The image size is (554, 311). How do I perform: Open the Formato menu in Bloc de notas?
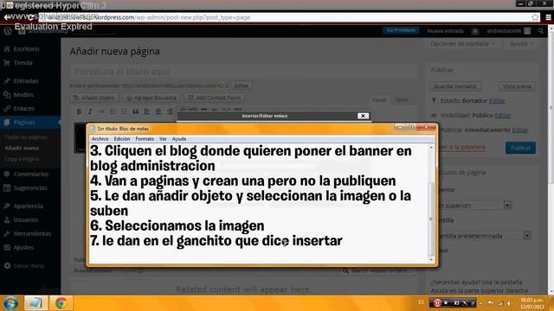(x=145, y=139)
